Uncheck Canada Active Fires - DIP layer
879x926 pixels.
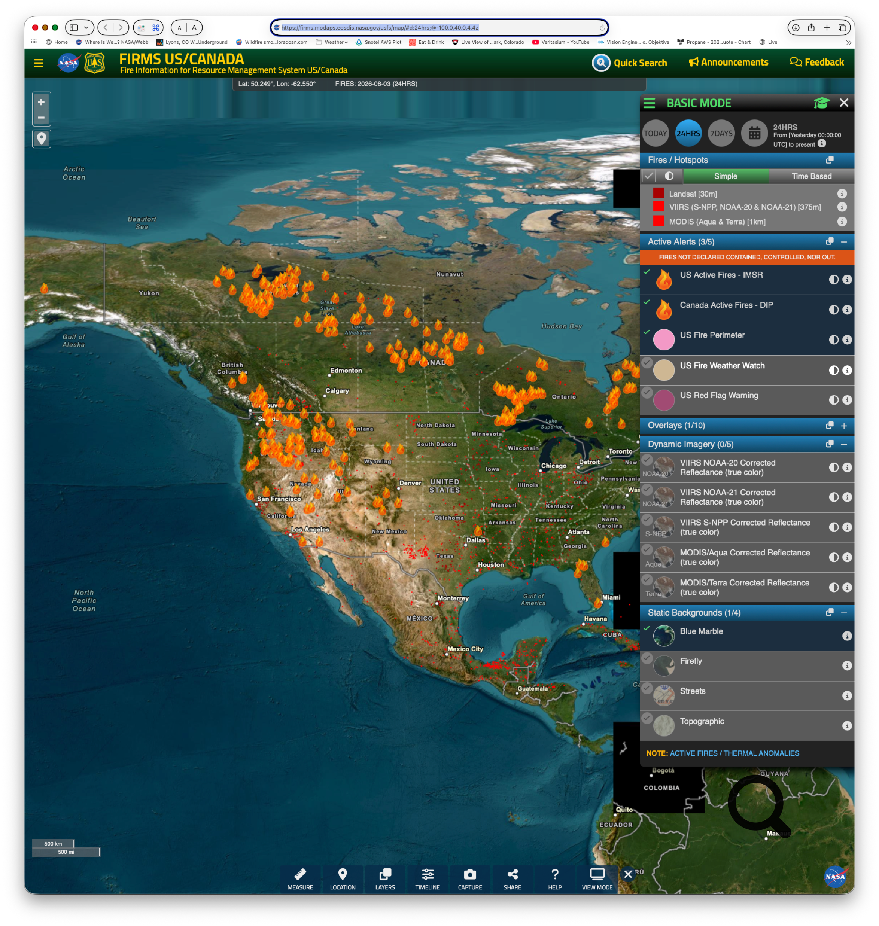click(647, 302)
